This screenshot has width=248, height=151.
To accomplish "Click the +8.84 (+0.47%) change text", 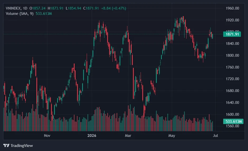I will point(113,8).
